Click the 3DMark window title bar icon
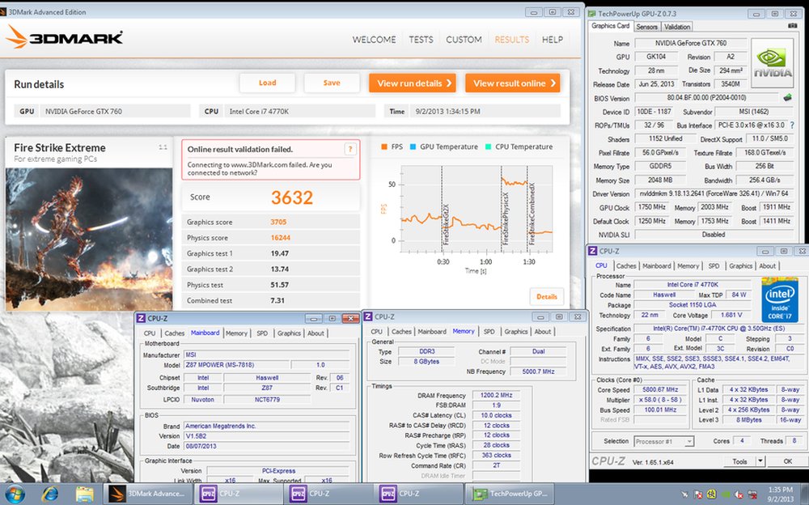The width and height of the screenshot is (809, 505). coord(3,12)
